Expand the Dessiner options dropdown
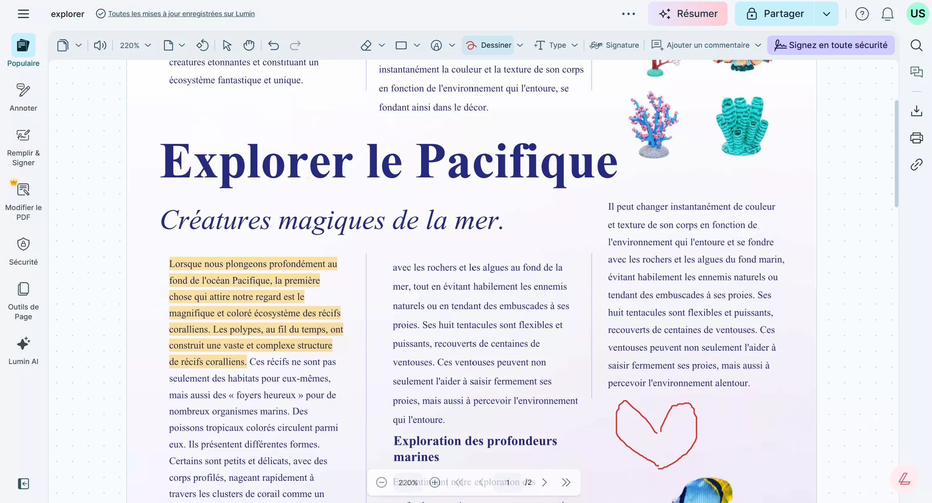932x503 pixels. point(520,45)
